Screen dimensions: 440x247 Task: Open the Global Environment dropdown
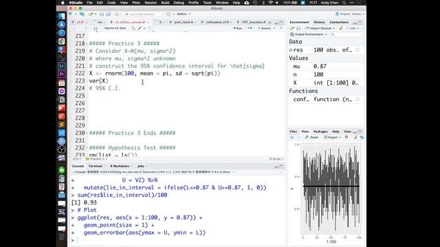coord(309,34)
